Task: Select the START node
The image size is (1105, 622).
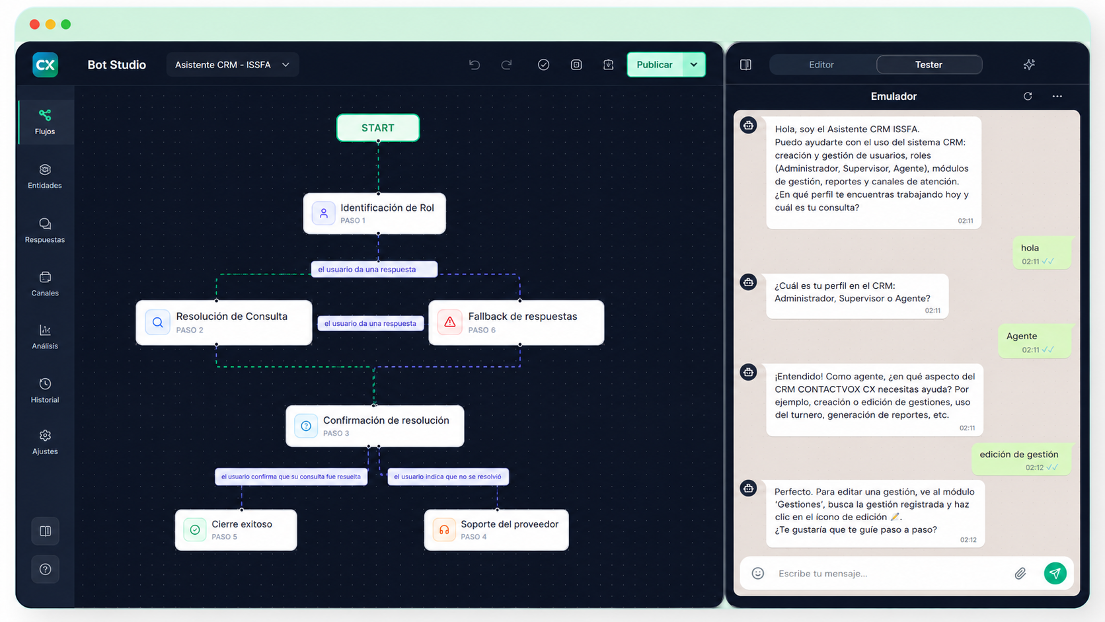Action: [378, 128]
